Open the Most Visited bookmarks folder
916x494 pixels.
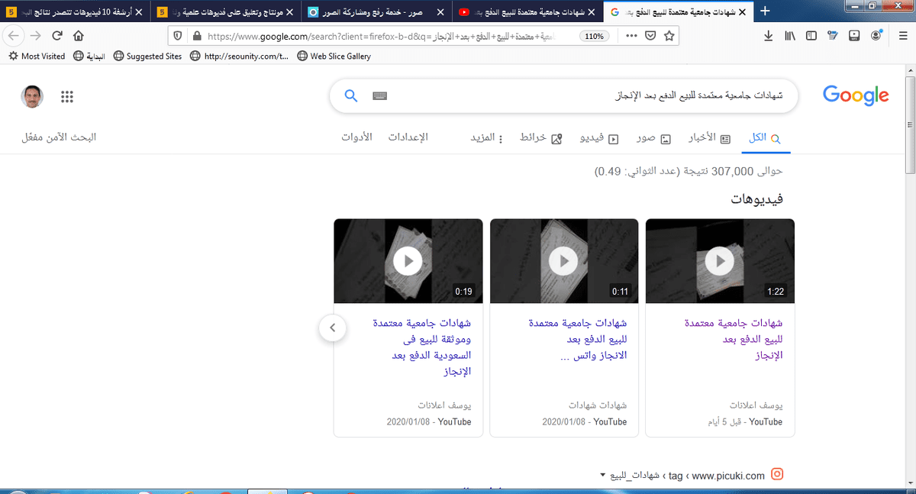click(37, 56)
